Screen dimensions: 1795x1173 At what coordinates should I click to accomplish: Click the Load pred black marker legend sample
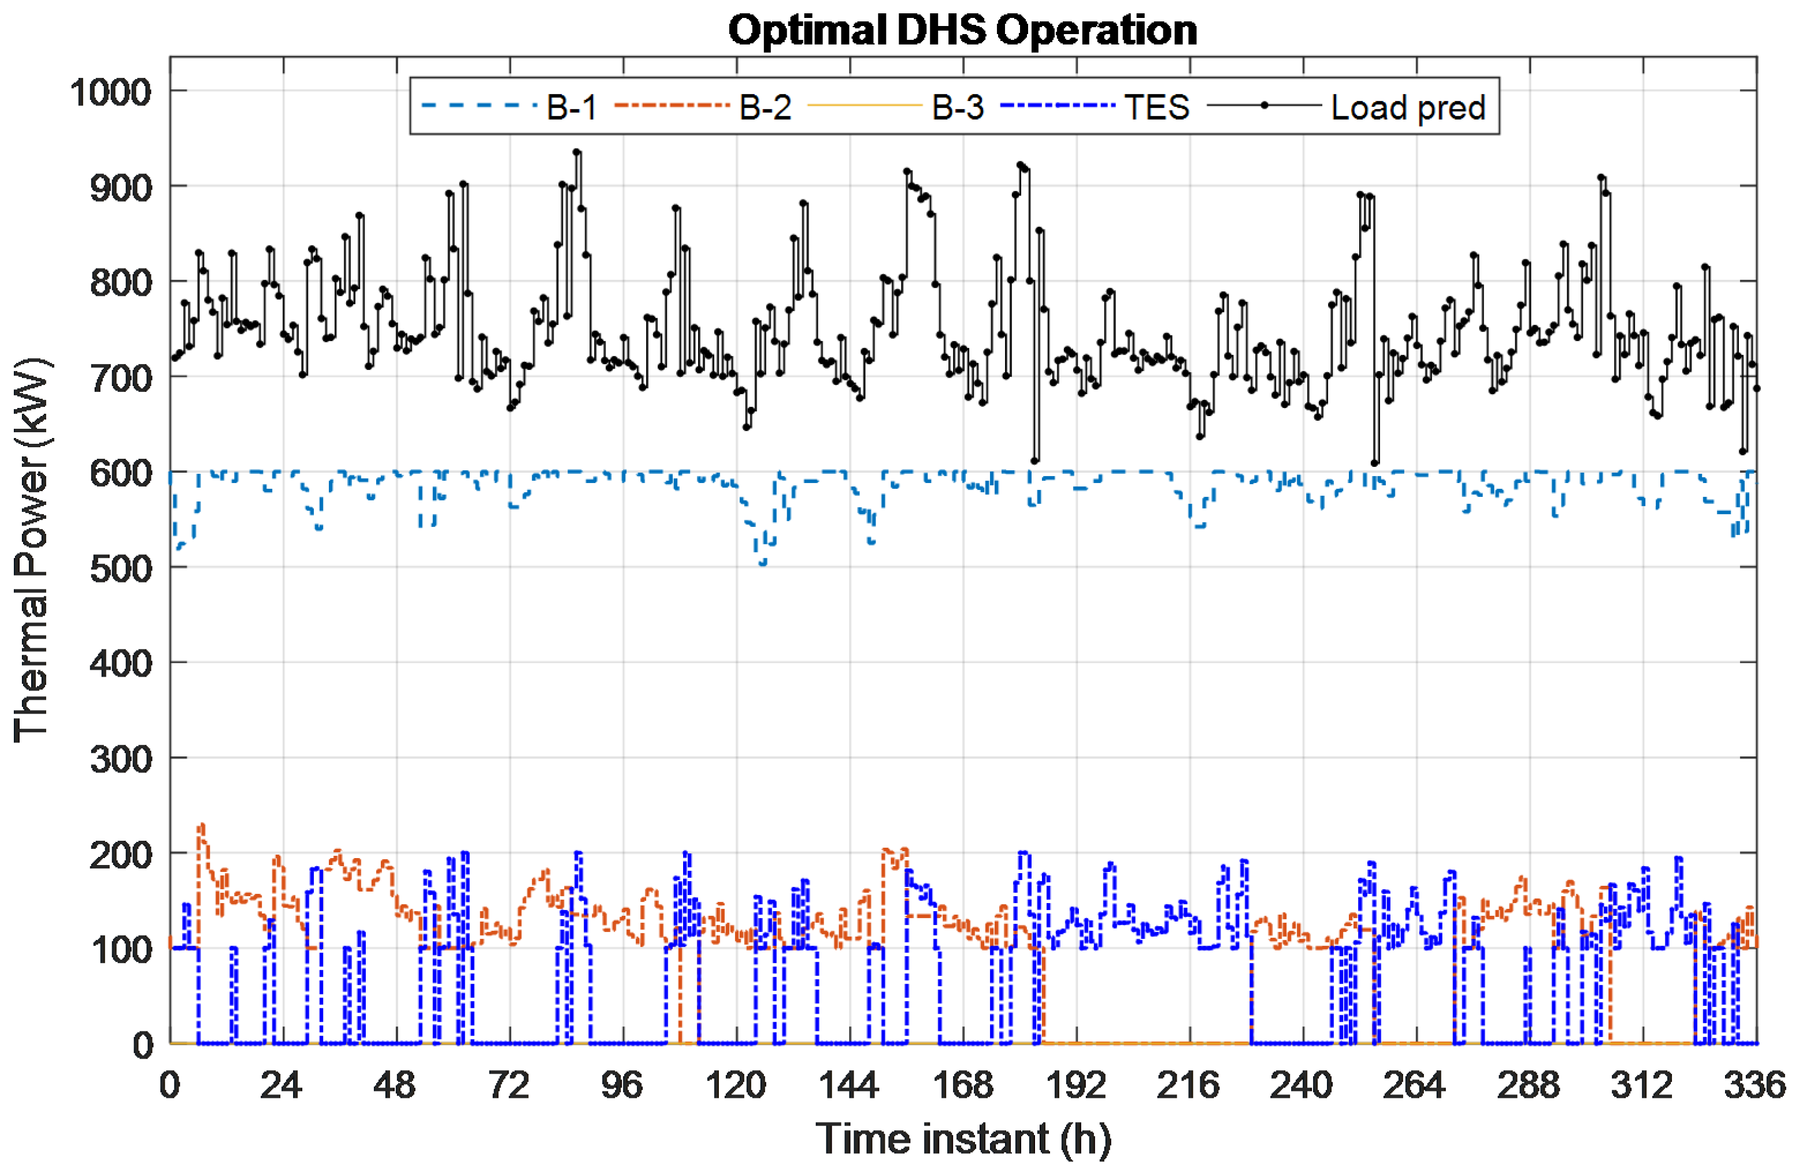(1265, 106)
